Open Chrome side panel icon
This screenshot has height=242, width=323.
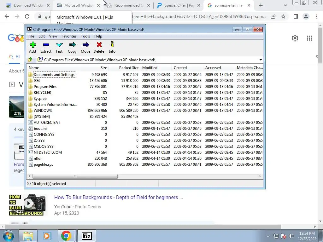[296, 16]
